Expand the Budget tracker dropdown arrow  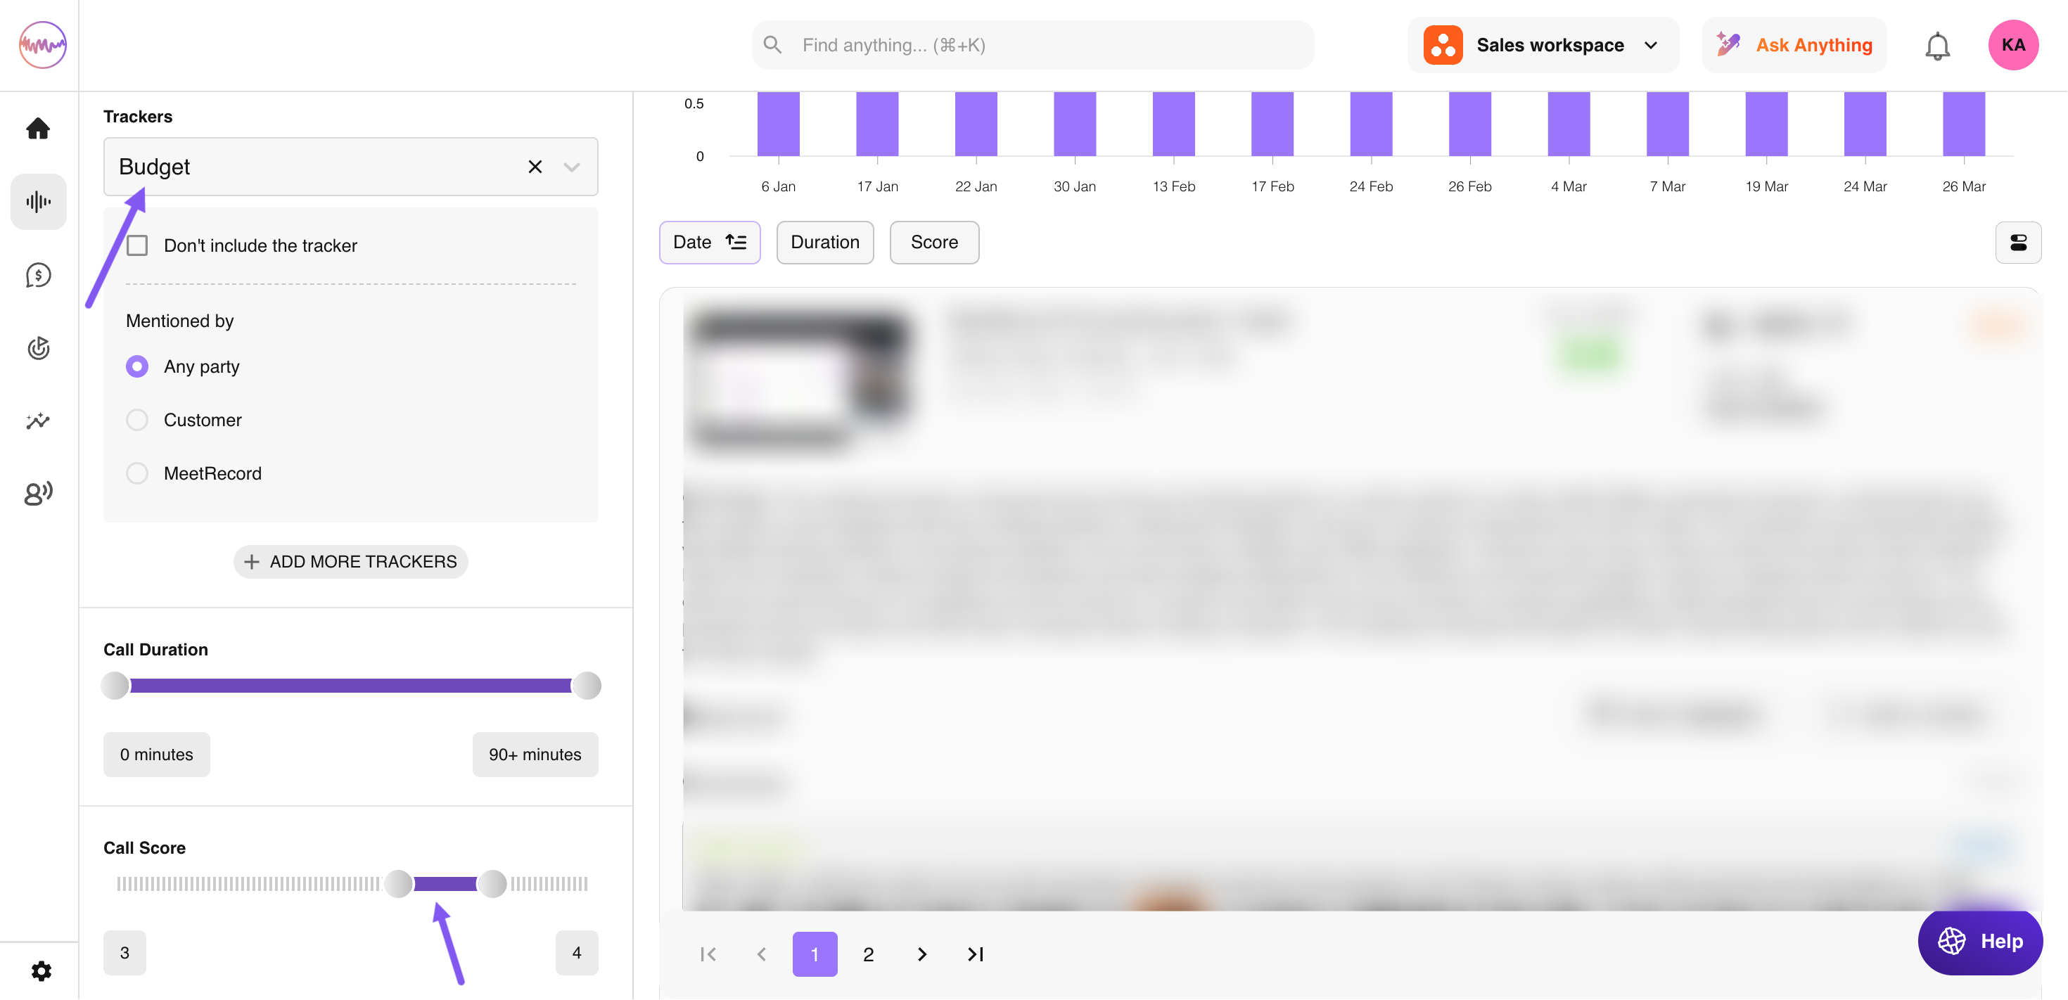pos(572,167)
